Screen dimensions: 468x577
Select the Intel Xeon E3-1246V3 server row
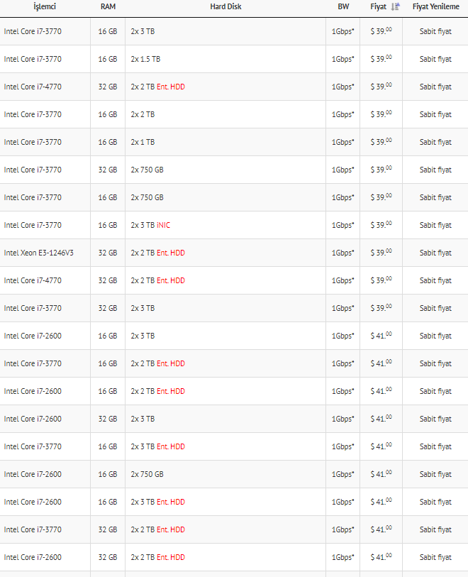tap(234, 253)
